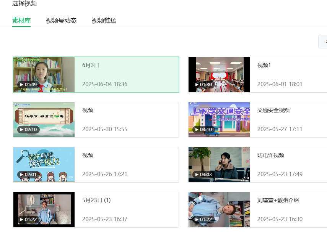
Task: Click the date 2025-05-23 16:30
Action: pos(280,219)
